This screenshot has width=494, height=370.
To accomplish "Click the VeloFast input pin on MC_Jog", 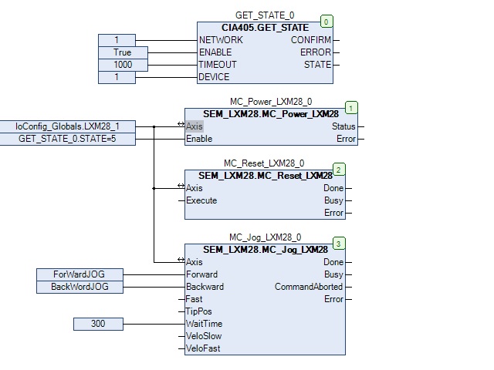I will click(x=205, y=348).
